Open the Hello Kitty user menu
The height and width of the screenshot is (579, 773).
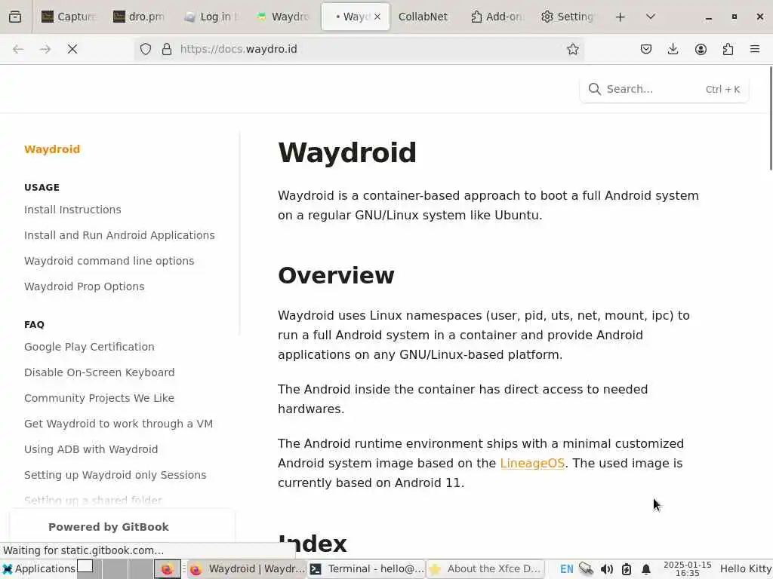pos(745,569)
